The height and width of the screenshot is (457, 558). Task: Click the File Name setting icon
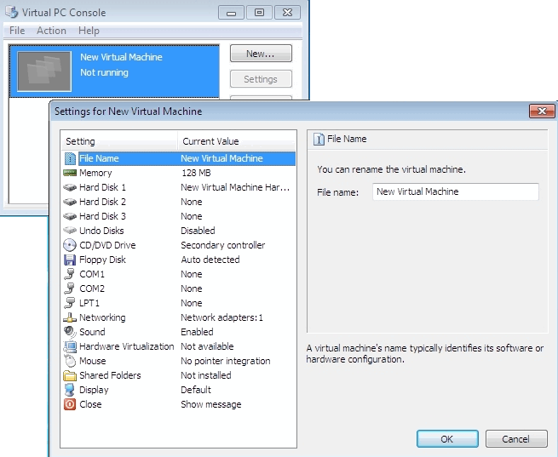click(70, 158)
